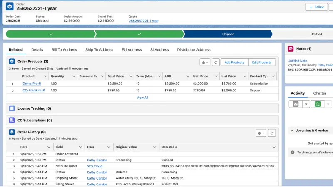Click the Order record icon in header

(10, 6)
